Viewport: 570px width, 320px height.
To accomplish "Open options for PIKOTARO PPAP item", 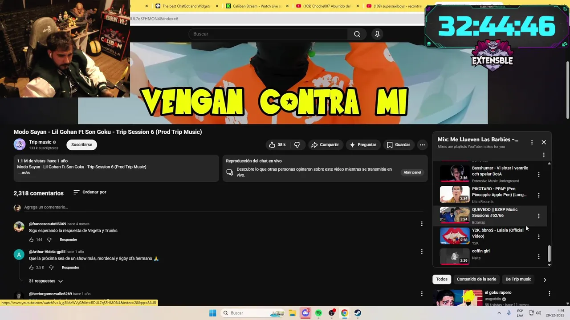I will [538, 195].
